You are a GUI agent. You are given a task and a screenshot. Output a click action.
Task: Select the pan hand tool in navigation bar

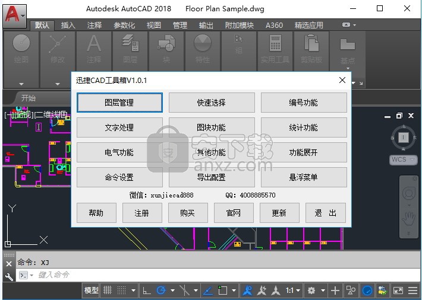click(x=408, y=219)
